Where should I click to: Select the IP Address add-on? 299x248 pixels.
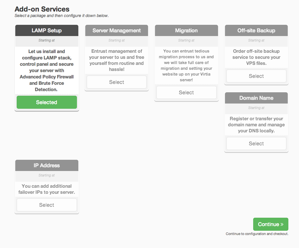coord(47,205)
